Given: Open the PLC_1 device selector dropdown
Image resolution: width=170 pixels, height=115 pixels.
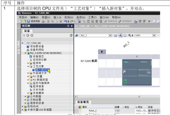Looking at the screenshot, I should (110, 35).
